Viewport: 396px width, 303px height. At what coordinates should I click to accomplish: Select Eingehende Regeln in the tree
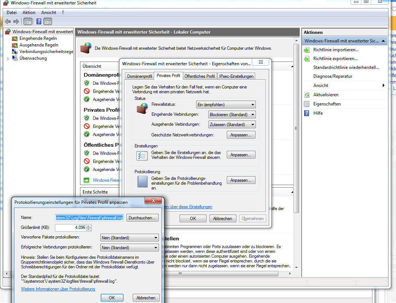coord(38,38)
